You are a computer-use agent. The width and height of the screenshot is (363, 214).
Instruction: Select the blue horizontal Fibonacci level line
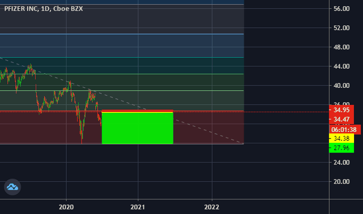[122, 34]
